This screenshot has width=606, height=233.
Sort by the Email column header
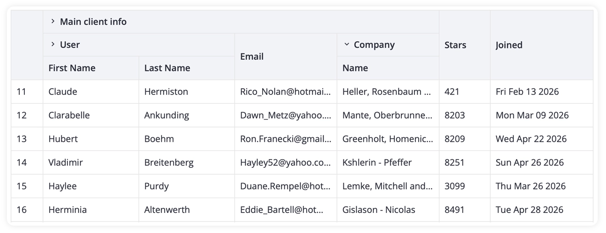click(x=252, y=56)
